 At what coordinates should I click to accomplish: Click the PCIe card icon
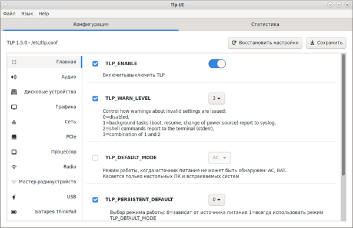click(14, 137)
